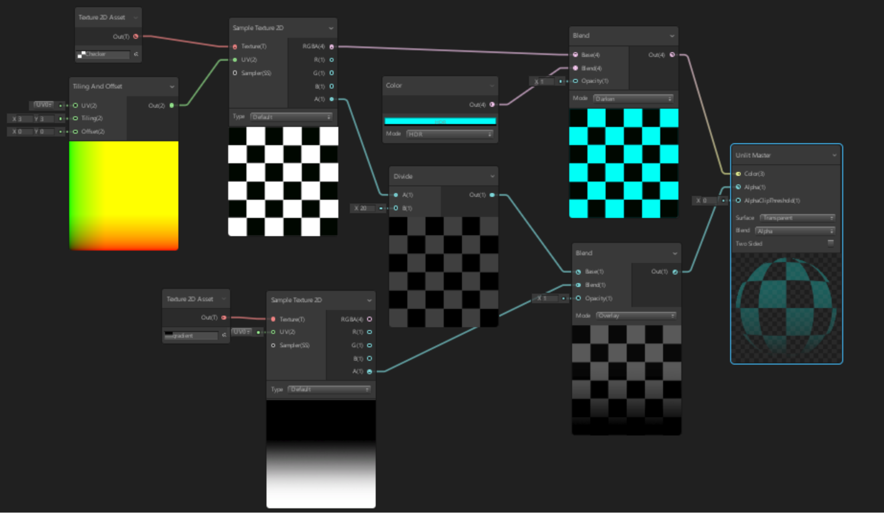Click the gradient texture thumbnail in lower asset node

169,335
